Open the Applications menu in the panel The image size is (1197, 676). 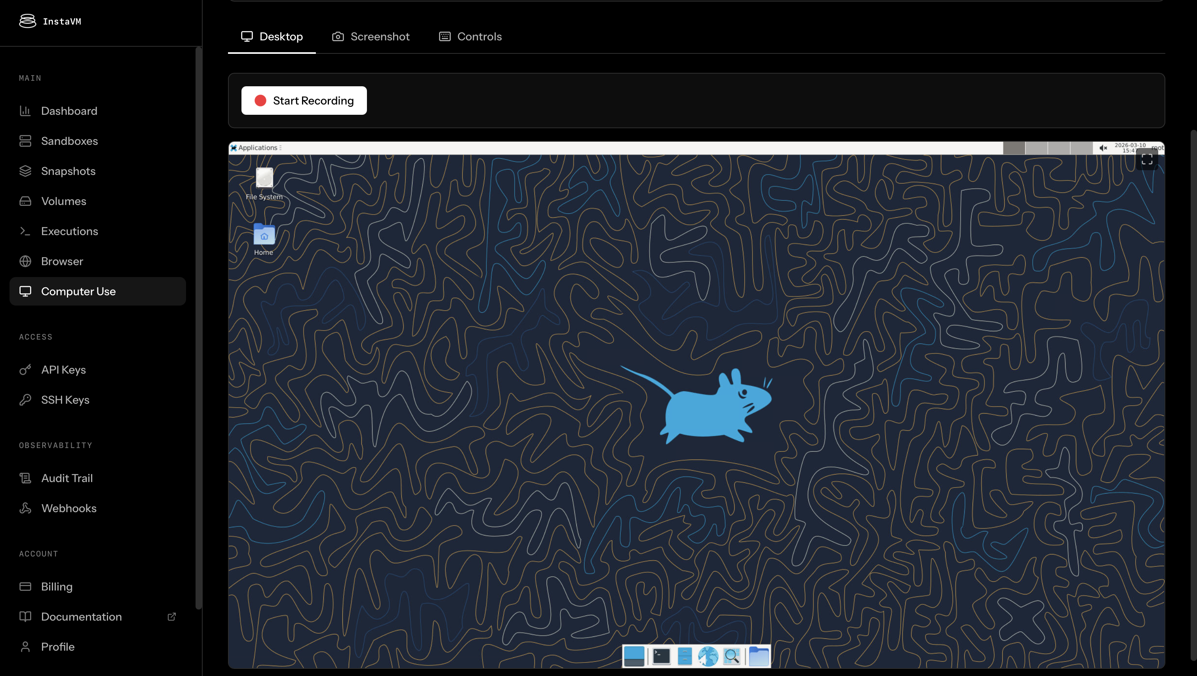[257, 148]
